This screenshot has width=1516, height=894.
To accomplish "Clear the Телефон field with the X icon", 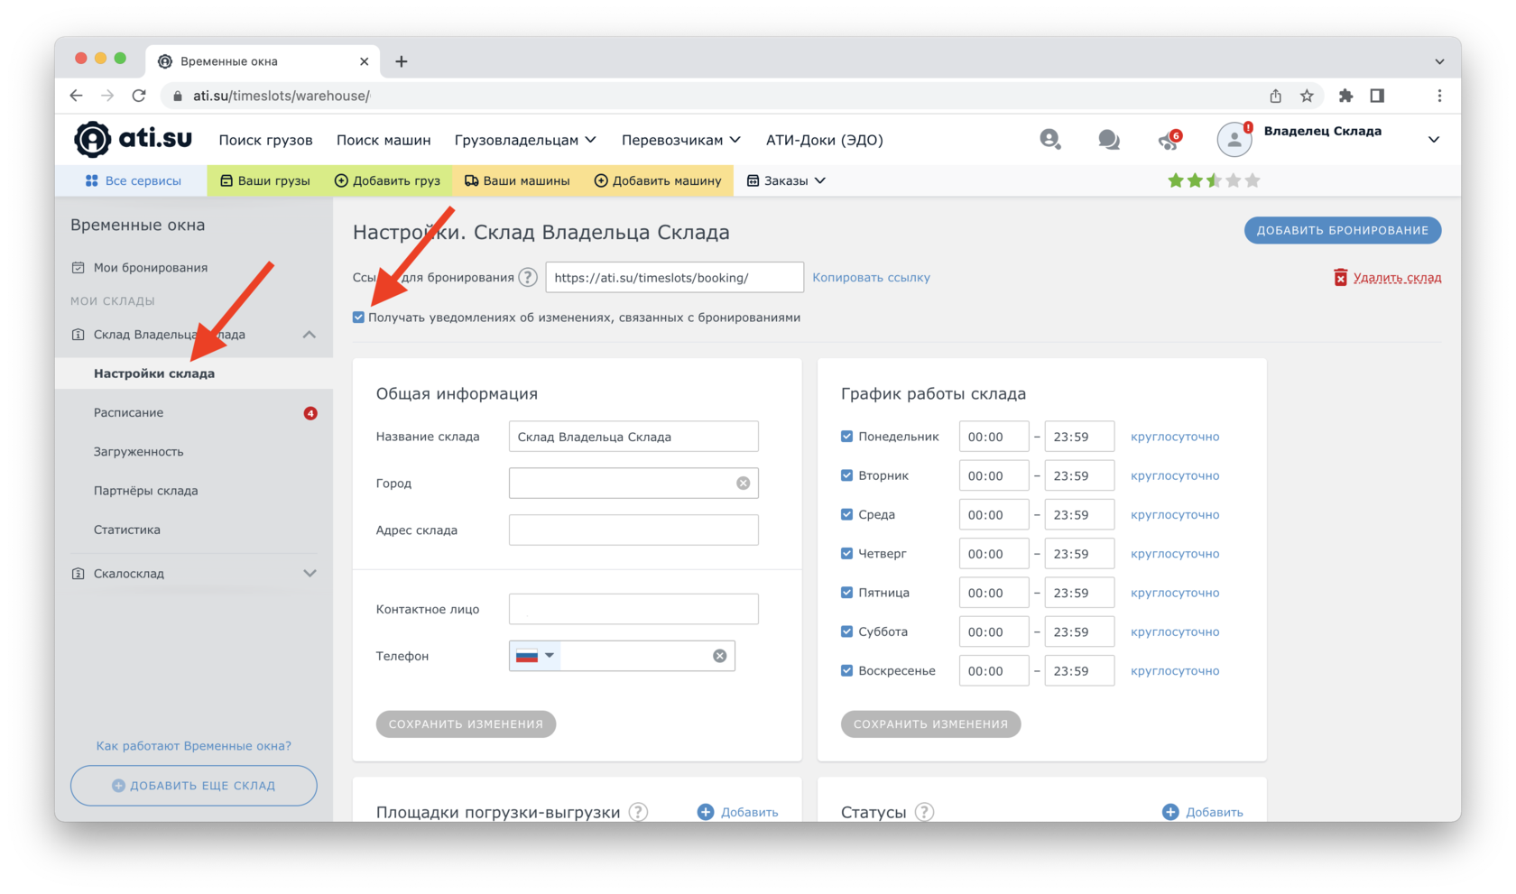I will 719,656.
